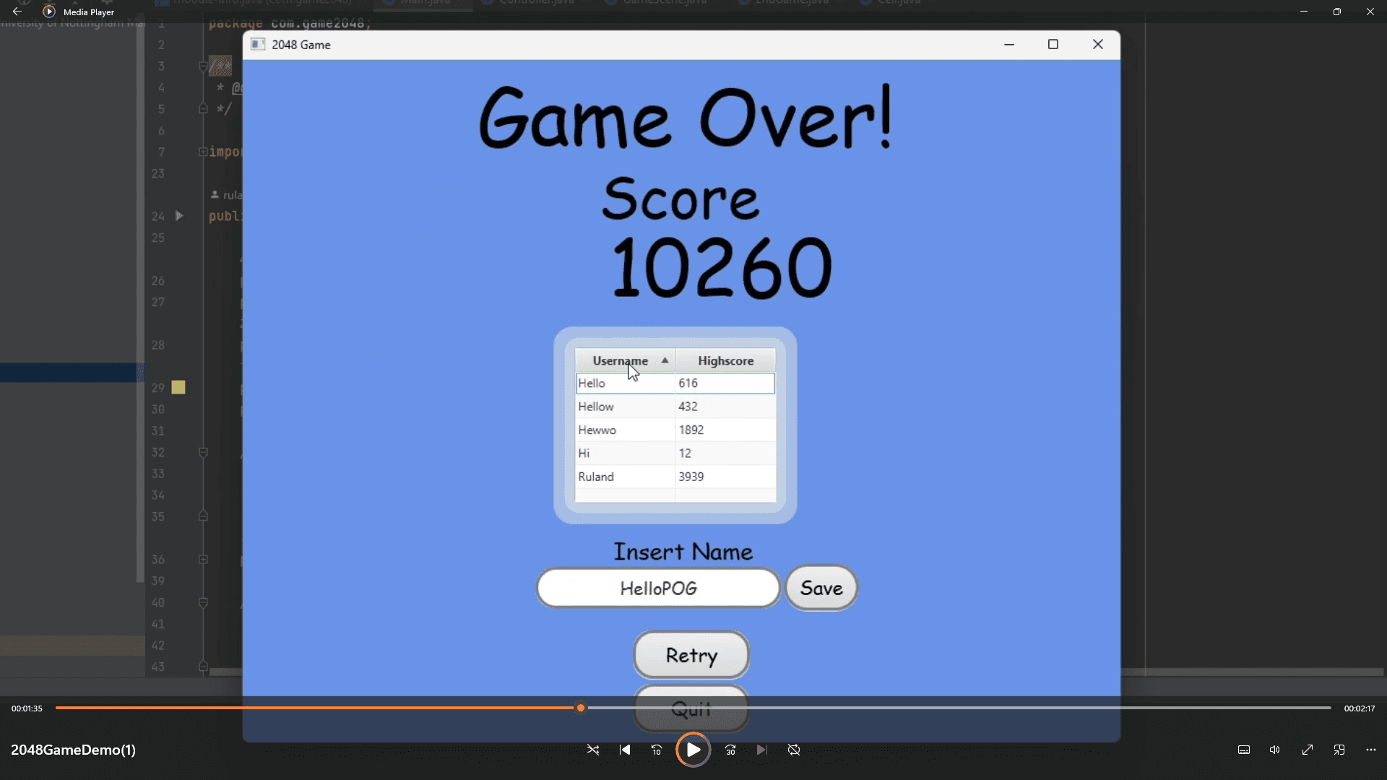Viewport: 1387px width, 780px height.
Task: Toggle the Username column sort arrow
Action: [665, 360]
